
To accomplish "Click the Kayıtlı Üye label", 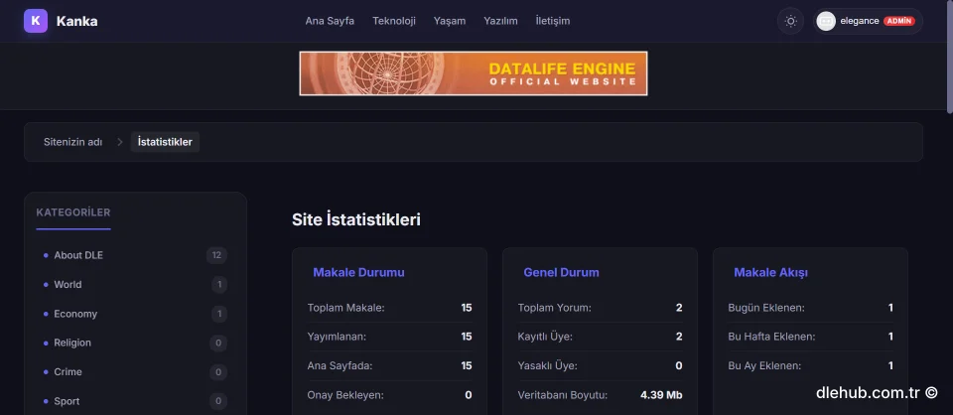I will [x=545, y=337].
